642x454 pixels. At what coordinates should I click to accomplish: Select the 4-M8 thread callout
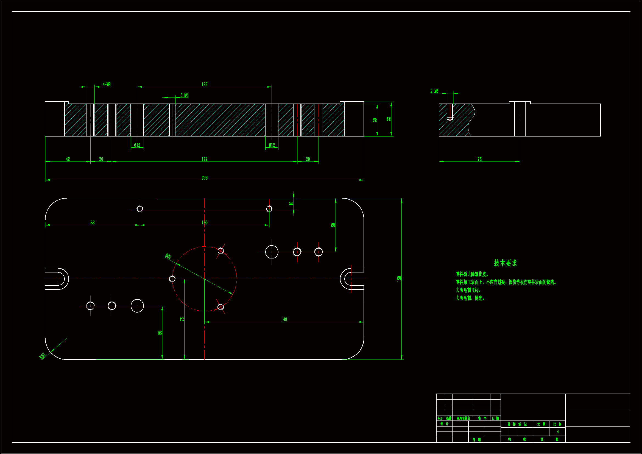pyautogui.click(x=107, y=85)
